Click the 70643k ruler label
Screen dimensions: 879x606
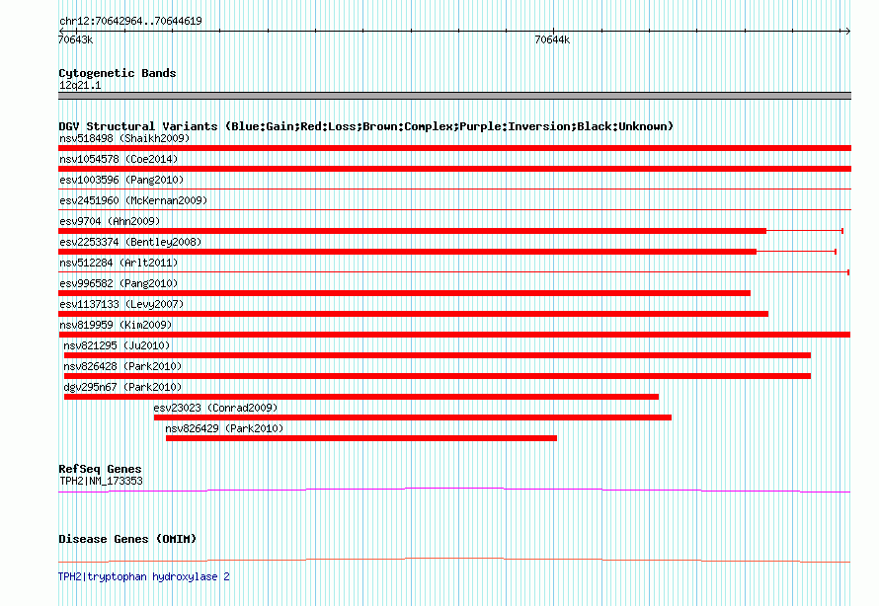pos(76,39)
